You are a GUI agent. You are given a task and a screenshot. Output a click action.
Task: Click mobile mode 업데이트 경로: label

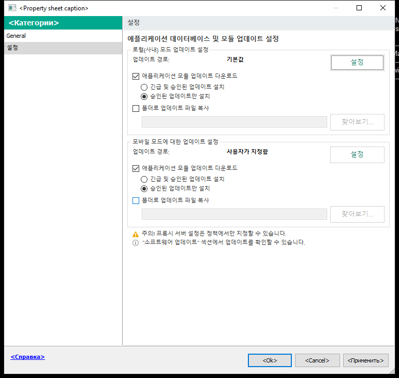pyautogui.click(x=151, y=151)
